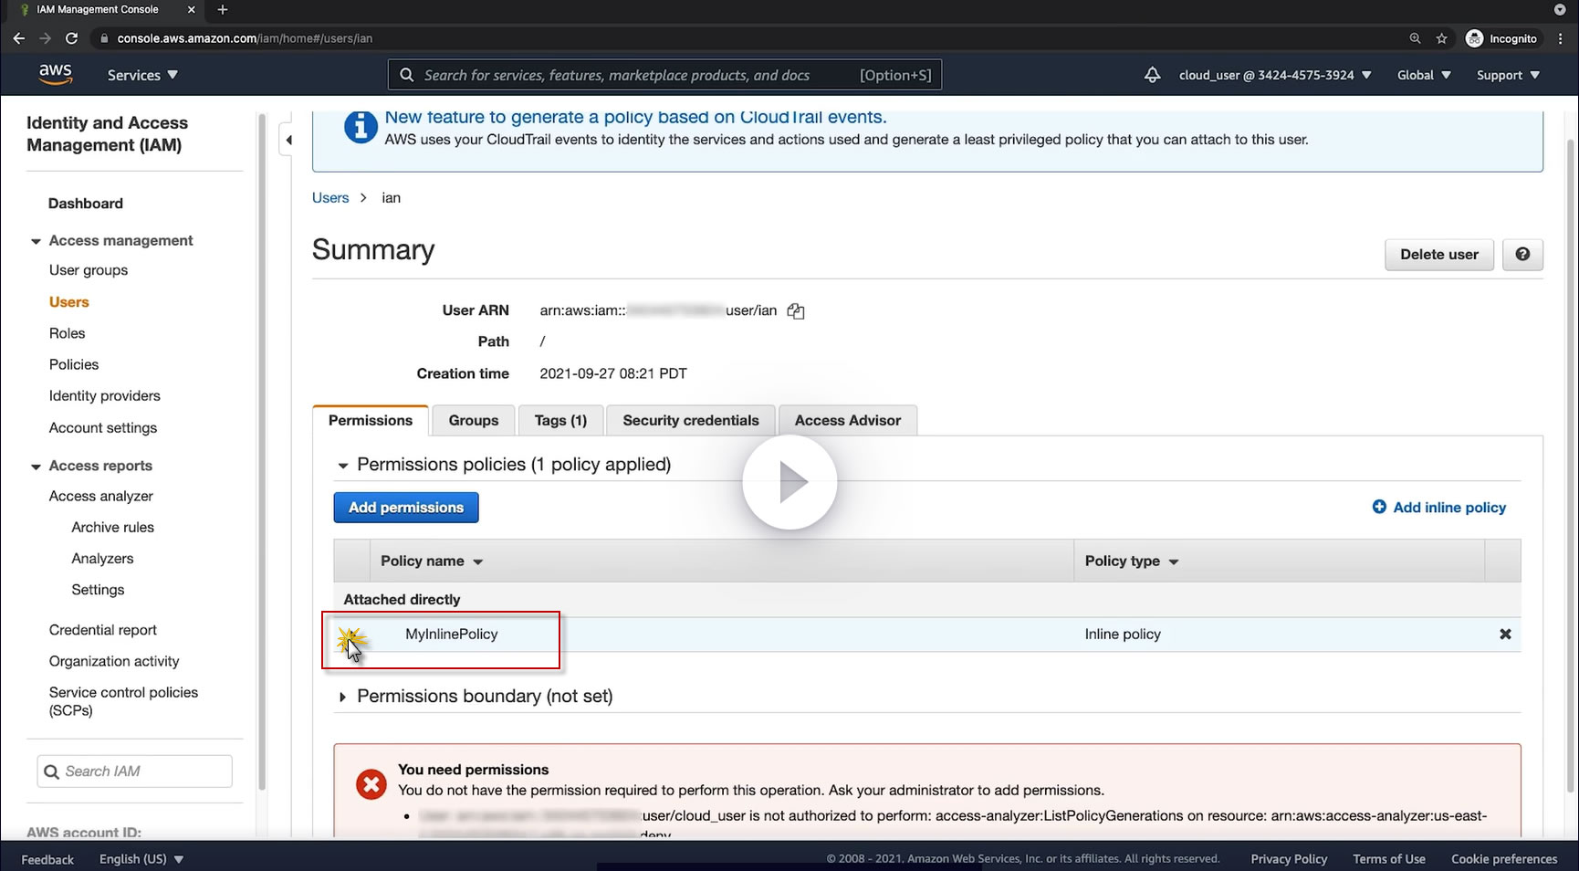Image resolution: width=1579 pixels, height=871 pixels.
Task: Expand the cloud_user account dropdown
Action: click(x=1274, y=75)
